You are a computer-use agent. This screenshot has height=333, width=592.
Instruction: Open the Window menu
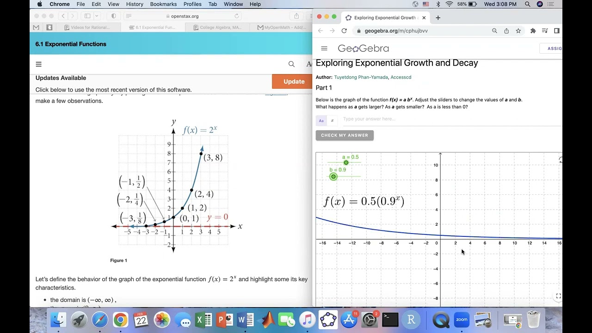[233, 4]
